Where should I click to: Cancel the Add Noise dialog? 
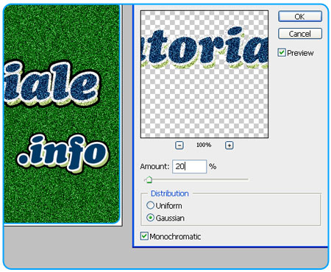(x=300, y=34)
